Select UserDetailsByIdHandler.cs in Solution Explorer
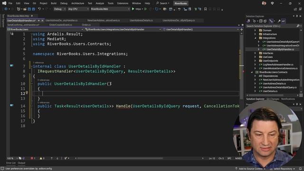Screen dimensions: 304x171 pos(280,49)
